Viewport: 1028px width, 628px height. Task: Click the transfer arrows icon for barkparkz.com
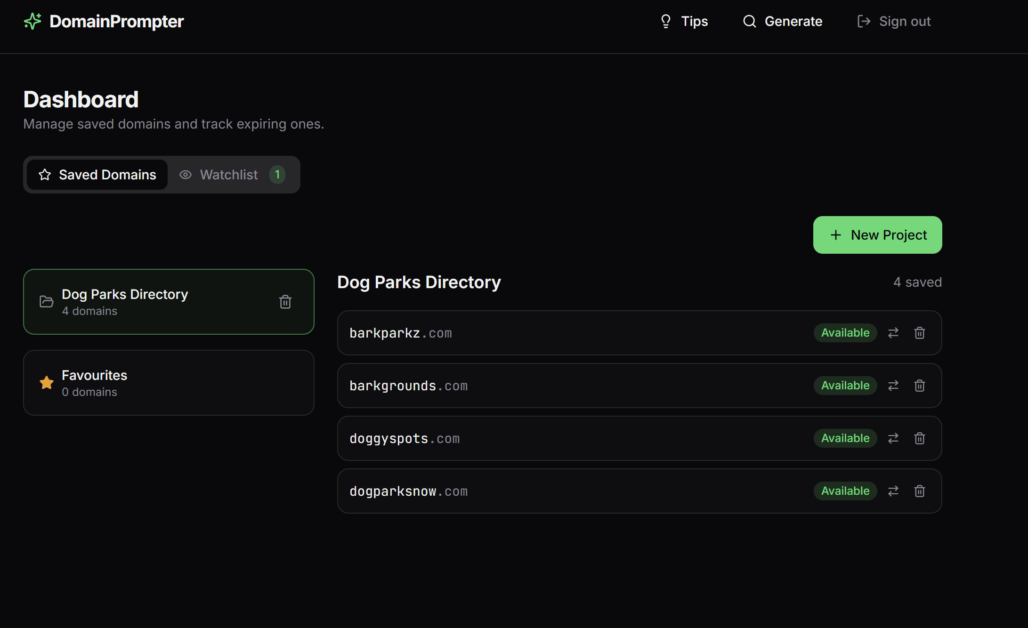893,333
